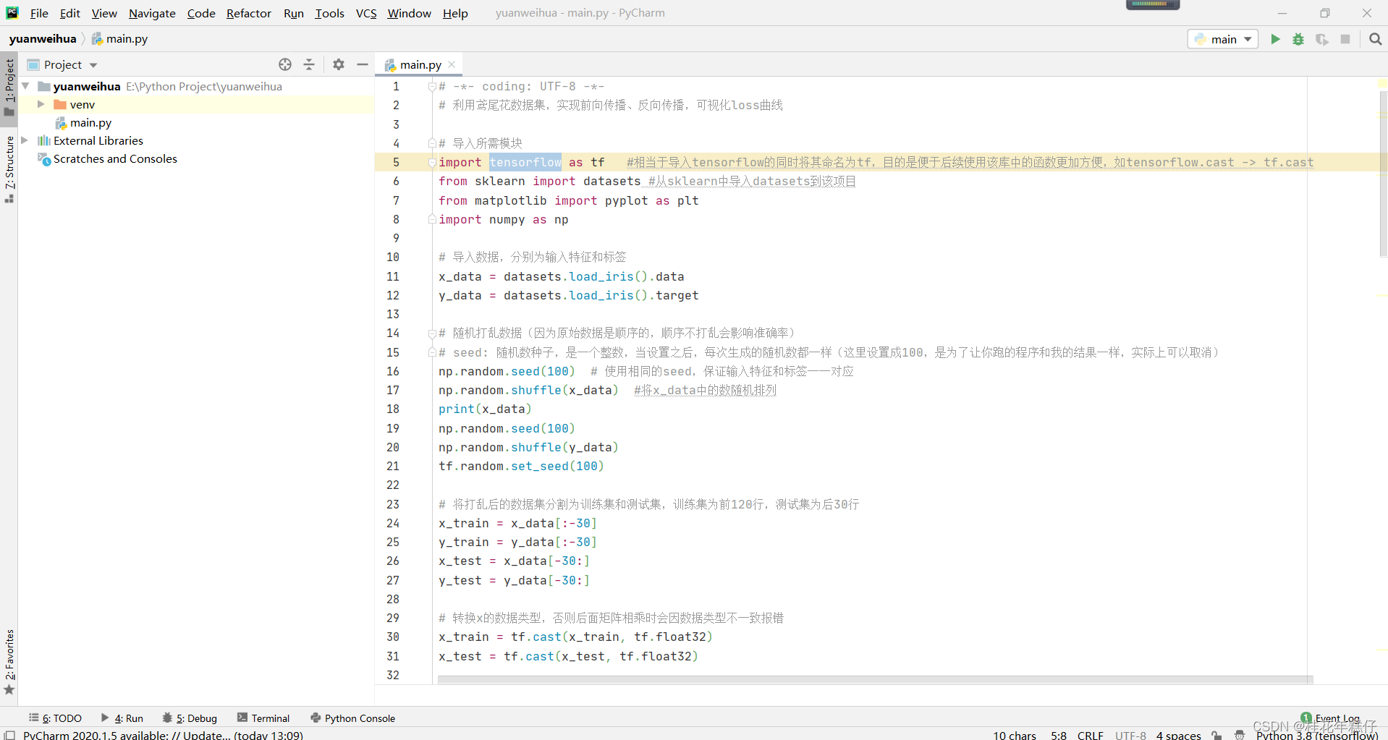This screenshot has height=740, width=1388.
Task: Run the main configuration with green play
Action: [1275, 39]
